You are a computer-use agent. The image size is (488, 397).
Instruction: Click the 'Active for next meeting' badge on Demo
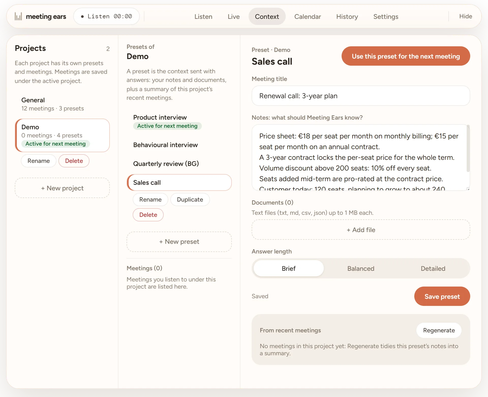click(55, 144)
